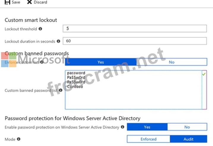Show info tooltip for Custom banned password list
This screenshot has width=213, height=146.
(x=61, y=90)
